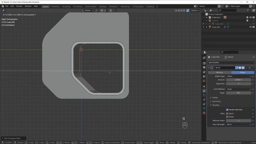256x144 pixels.
Task: Open the Particles properties tab
Action: click(x=204, y=95)
